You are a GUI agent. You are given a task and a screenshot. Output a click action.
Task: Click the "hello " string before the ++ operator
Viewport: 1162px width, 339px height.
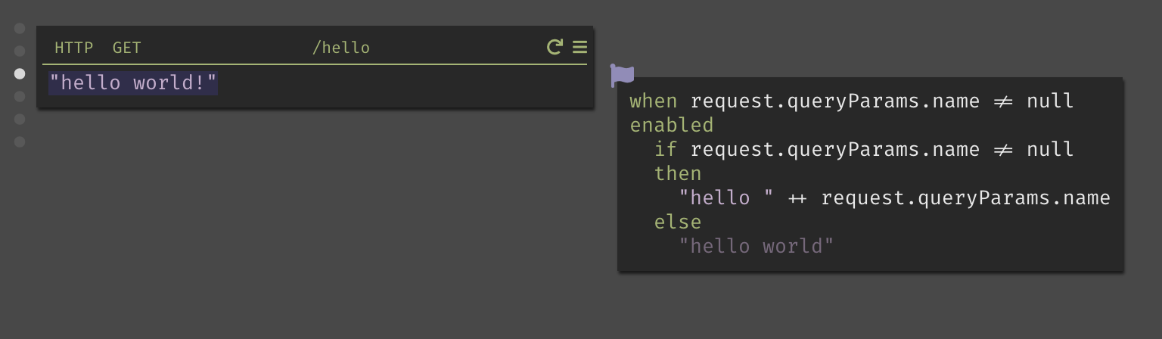[x=726, y=197]
